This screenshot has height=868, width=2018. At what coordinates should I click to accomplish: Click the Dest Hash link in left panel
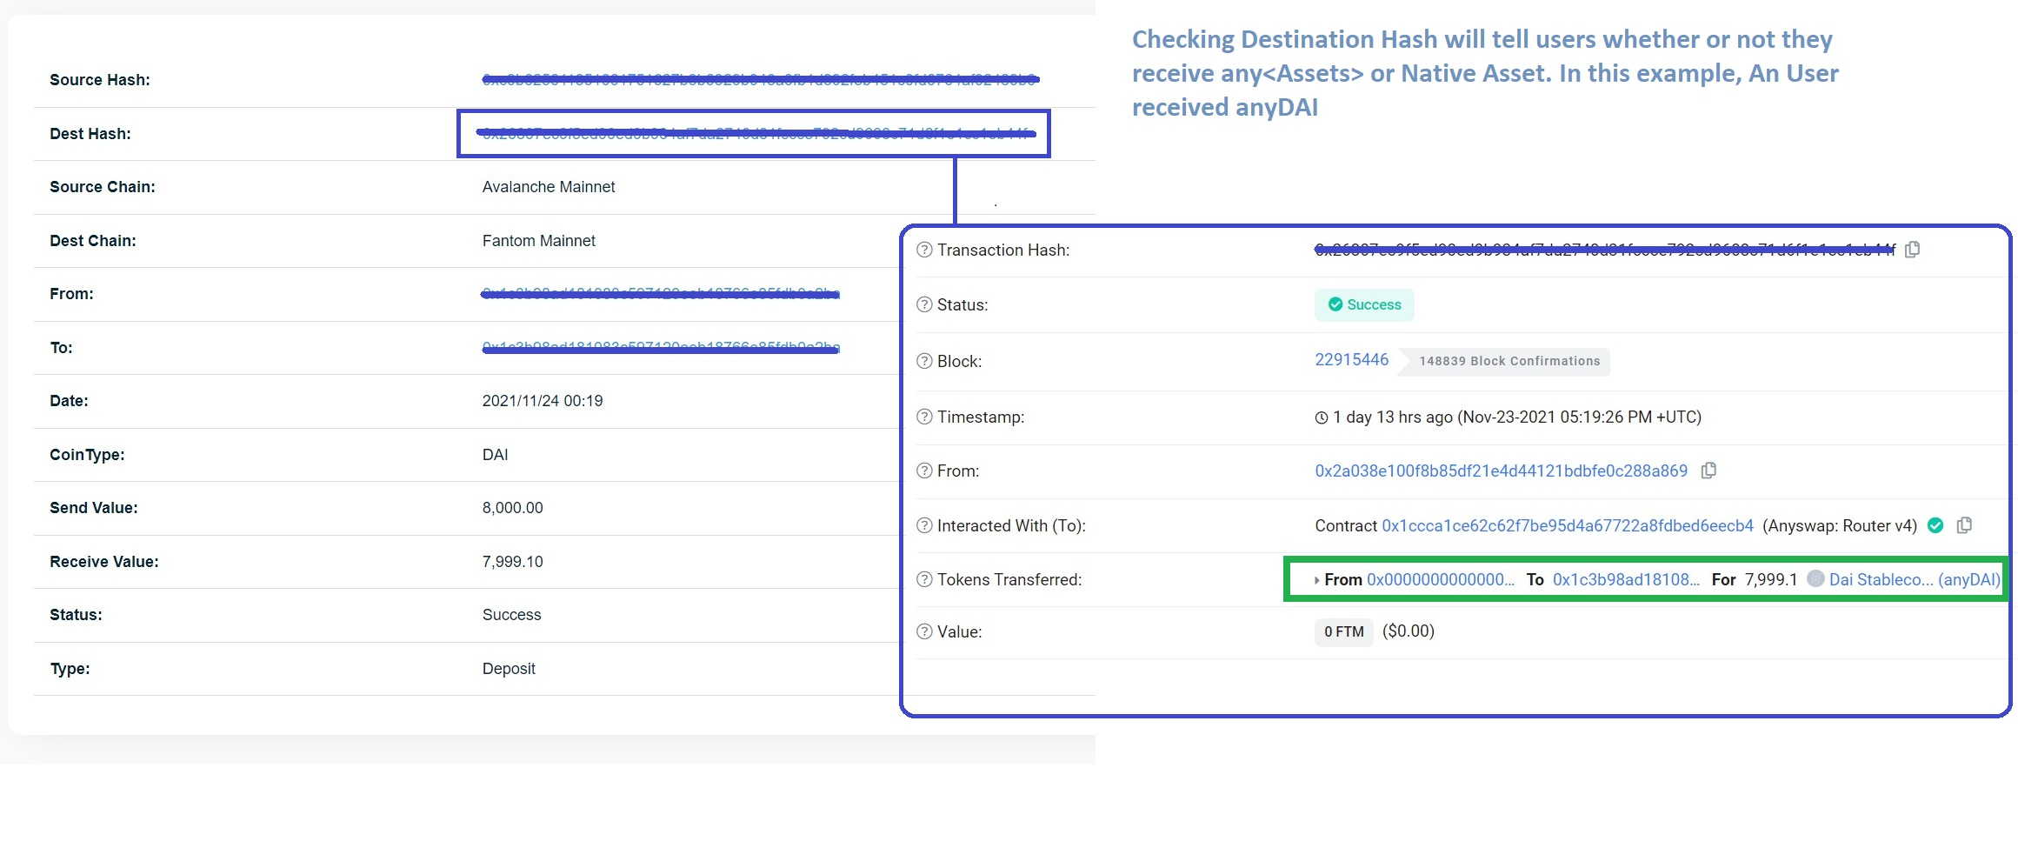pyautogui.click(x=754, y=133)
